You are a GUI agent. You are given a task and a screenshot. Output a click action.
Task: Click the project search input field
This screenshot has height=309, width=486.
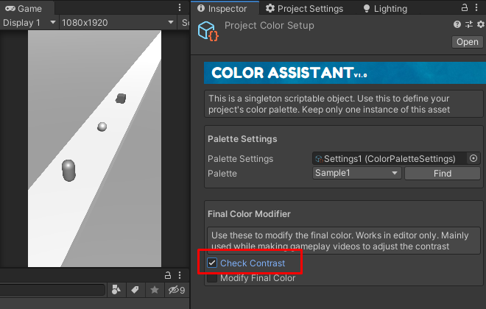click(52, 290)
